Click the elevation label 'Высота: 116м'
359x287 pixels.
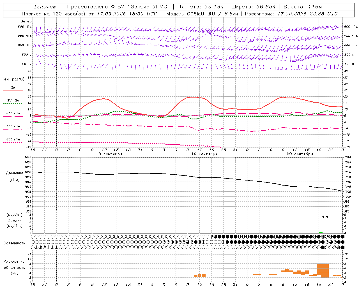point(303,7)
